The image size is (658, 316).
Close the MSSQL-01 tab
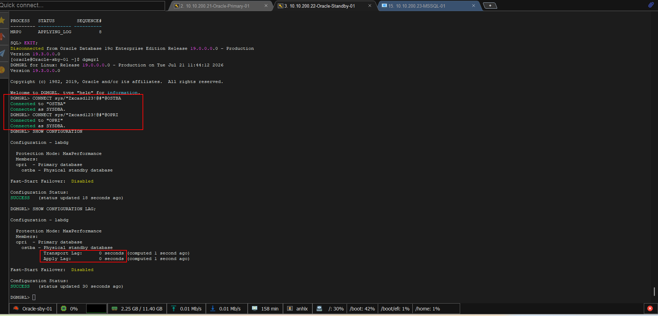(x=474, y=6)
